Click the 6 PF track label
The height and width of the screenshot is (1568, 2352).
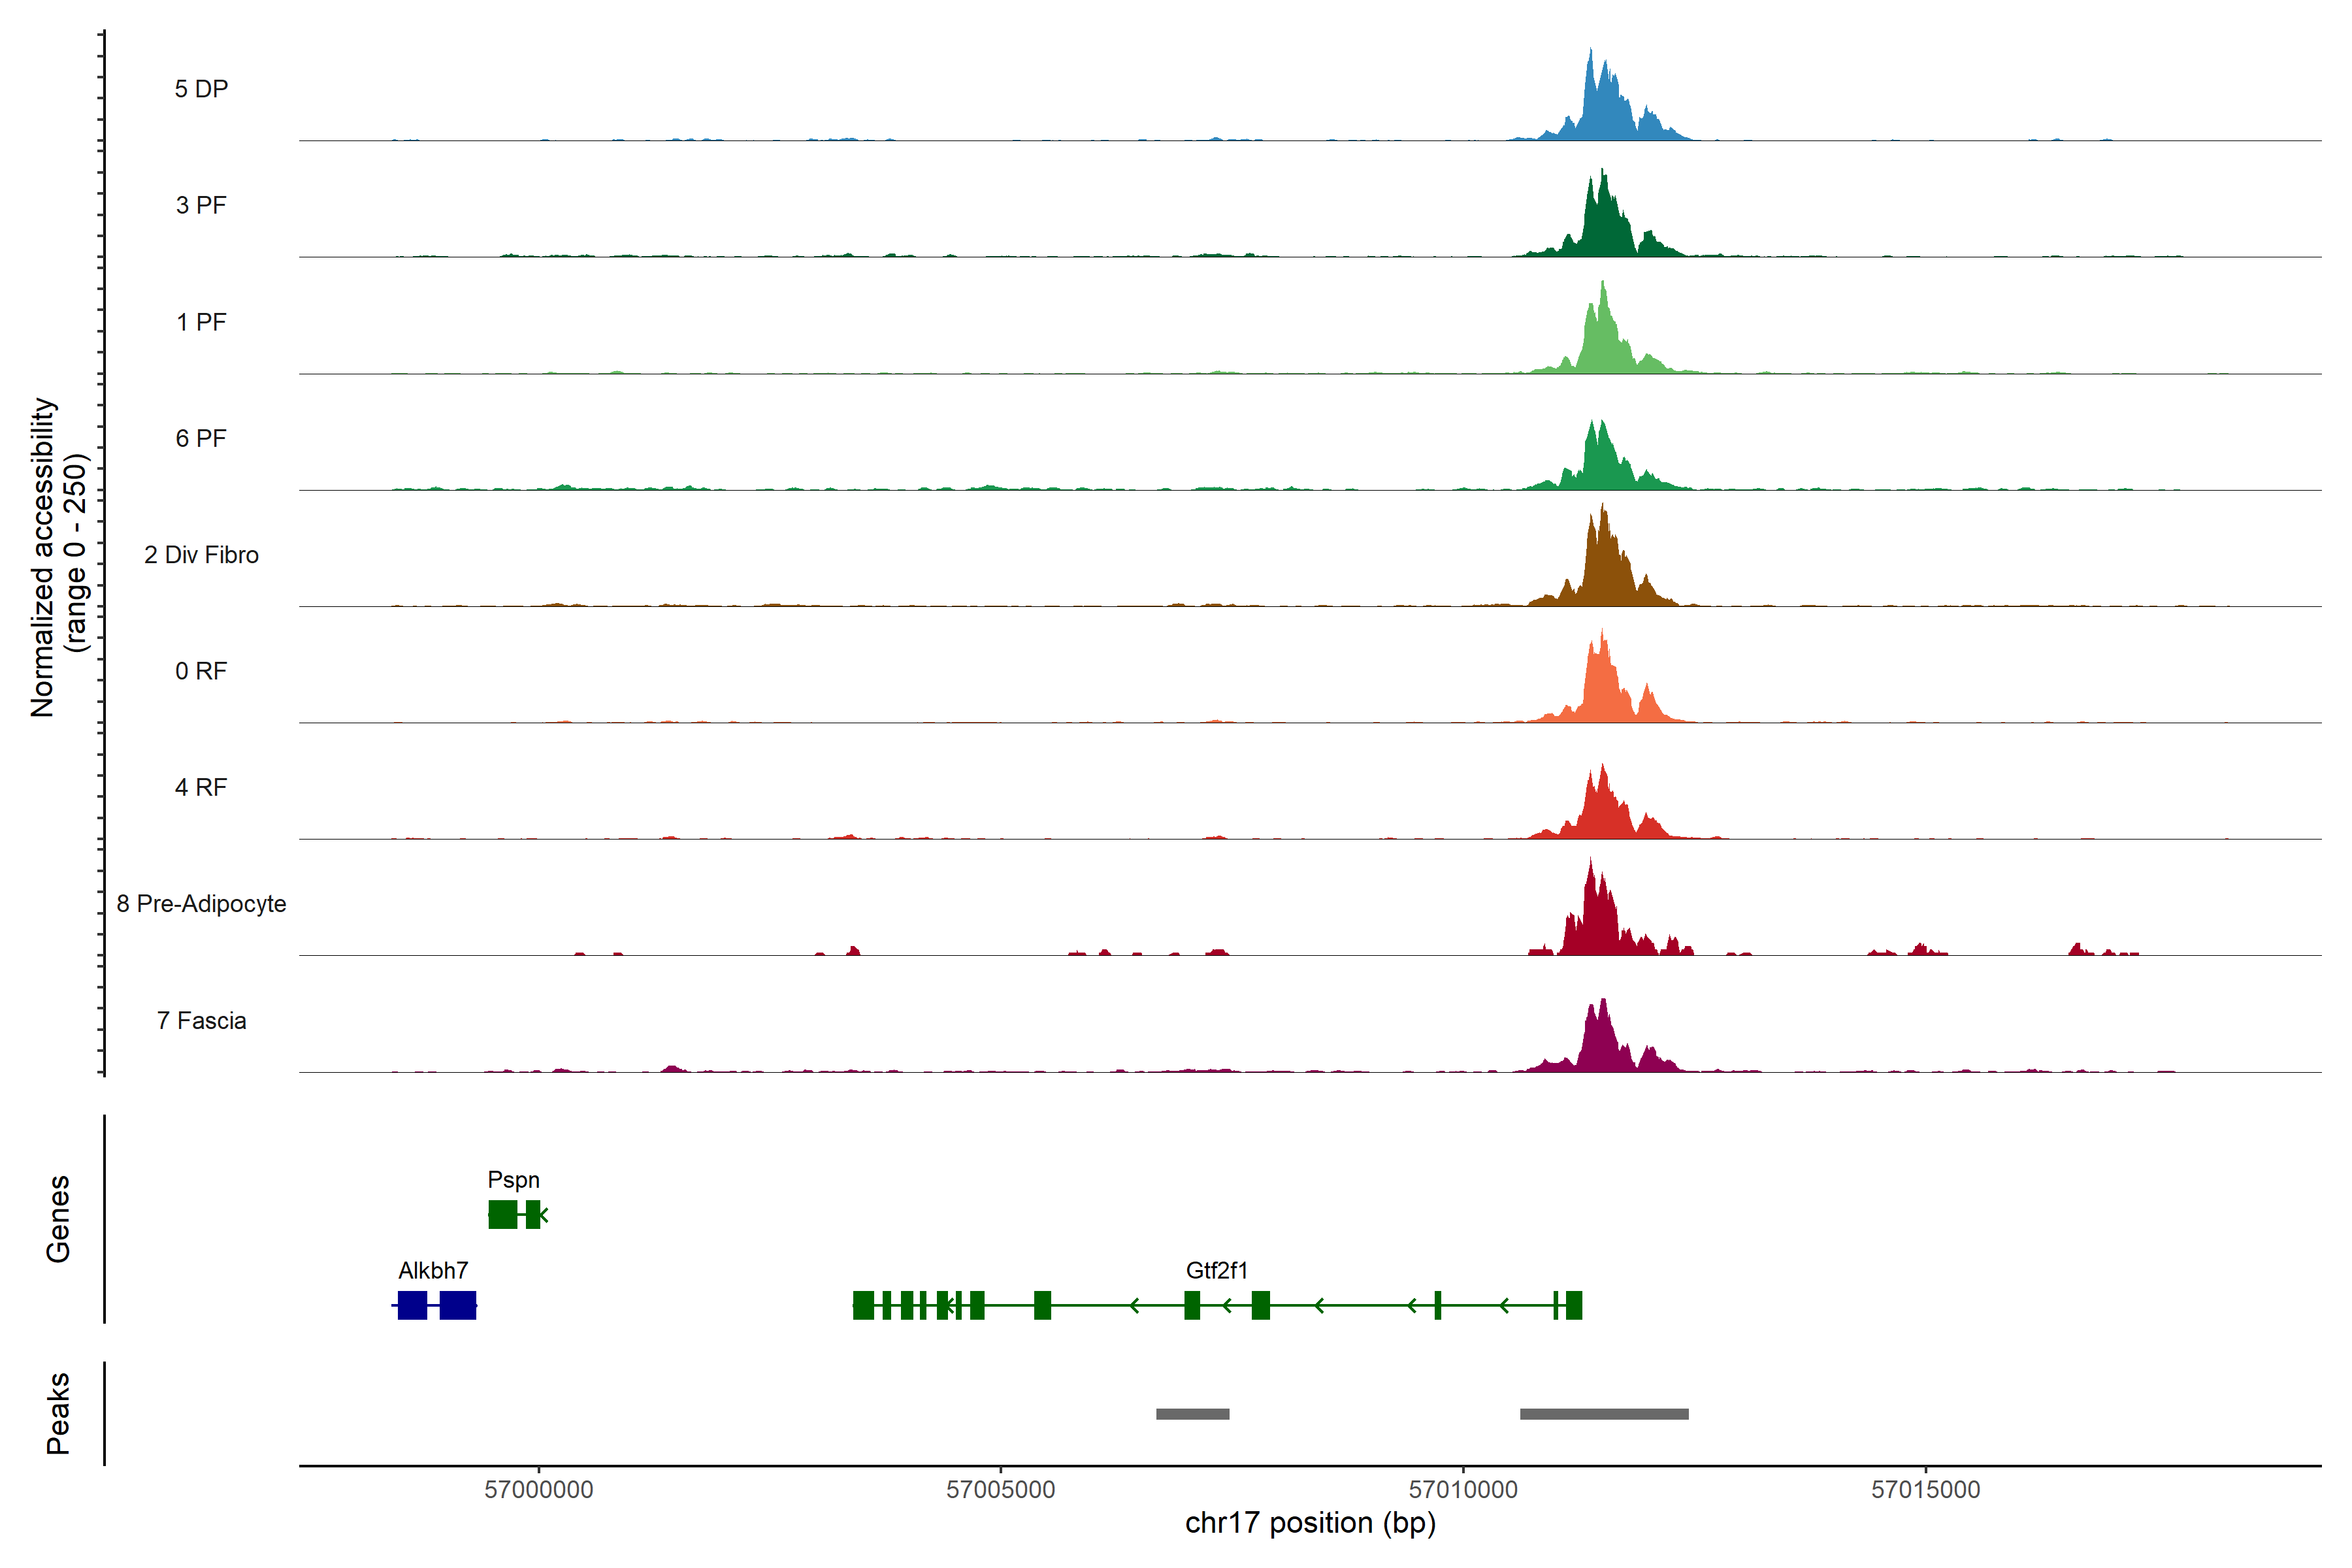point(201,438)
